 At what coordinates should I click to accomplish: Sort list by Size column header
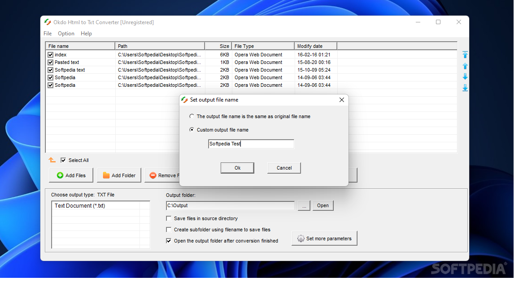tap(218, 46)
